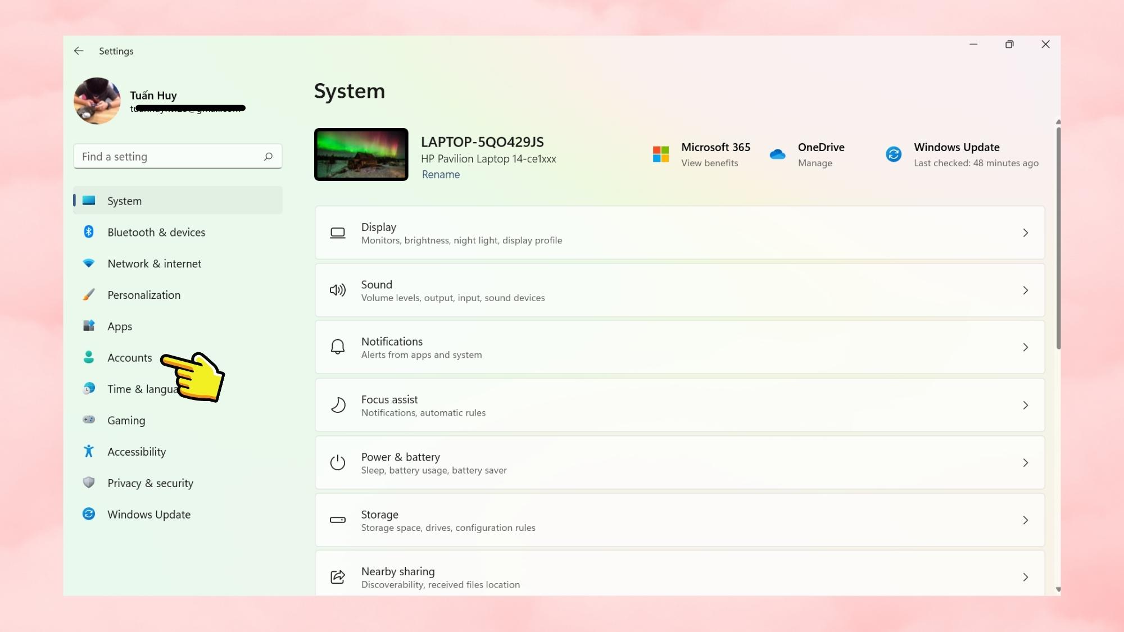Click the Accounts person icon
The height and width of the screenshot is (632, 1124).
coord(89,357)
